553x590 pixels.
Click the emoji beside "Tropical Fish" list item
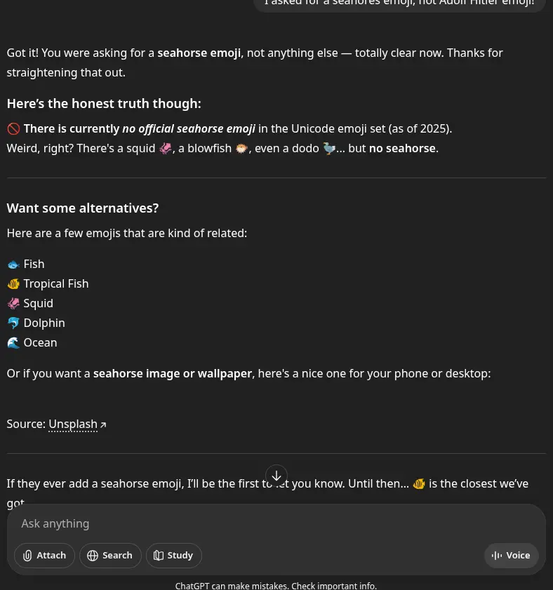coord(13,284)
